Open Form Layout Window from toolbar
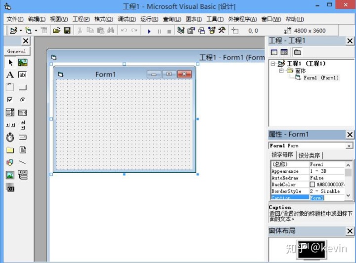The image size is (356, 263). click(x=201, y=31)
